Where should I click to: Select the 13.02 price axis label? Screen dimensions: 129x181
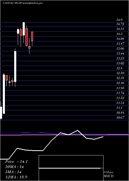coord(120,63)
